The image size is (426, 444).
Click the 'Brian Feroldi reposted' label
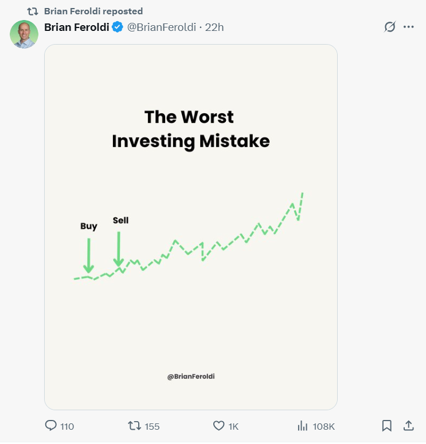pyautogui.click(x=93, y=11)
